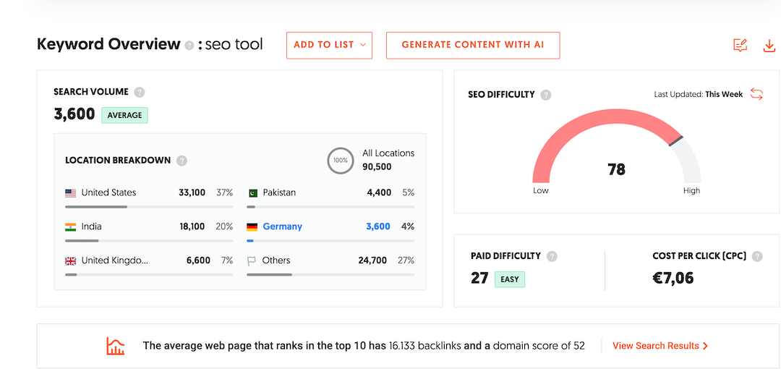Click the 100% All Locations circle
781x369 pixels.
tap(341, 160)
